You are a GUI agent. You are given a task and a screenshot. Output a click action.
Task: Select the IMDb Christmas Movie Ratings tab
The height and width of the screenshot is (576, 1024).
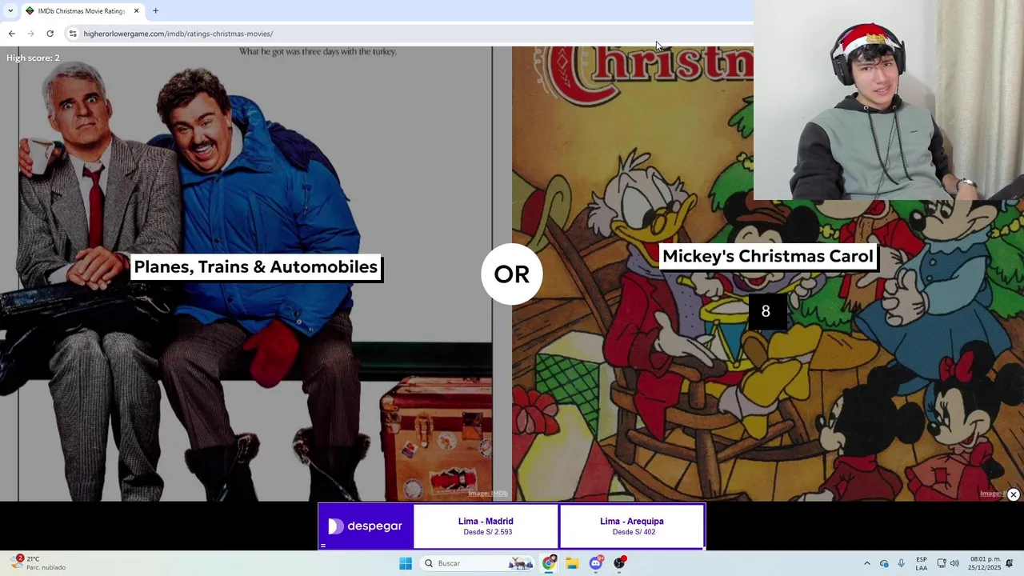[82, 10]
